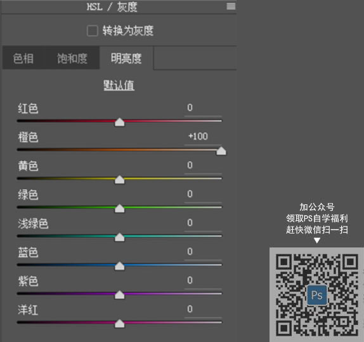Click the 红色 value field

click(203, 109)
